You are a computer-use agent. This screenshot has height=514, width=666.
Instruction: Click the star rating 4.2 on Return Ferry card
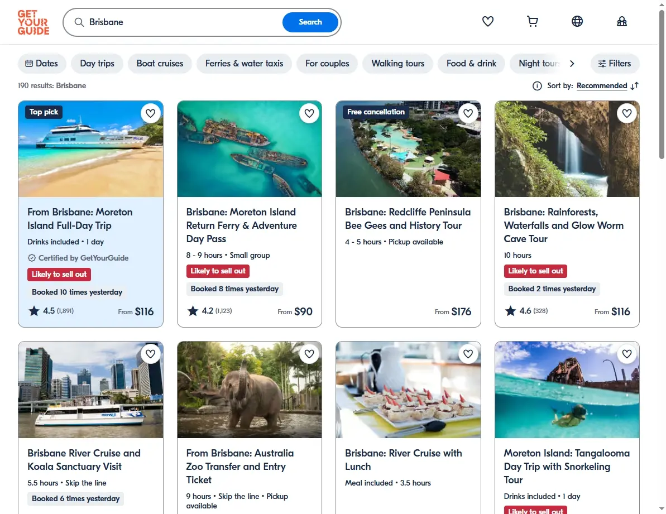pos(210,311)
